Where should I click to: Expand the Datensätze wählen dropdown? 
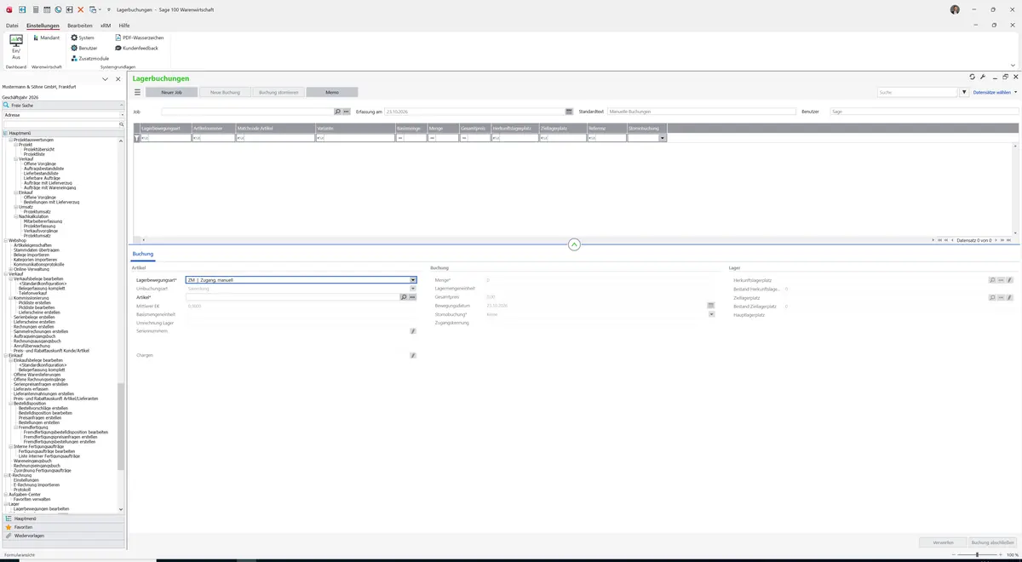point(996,92)
